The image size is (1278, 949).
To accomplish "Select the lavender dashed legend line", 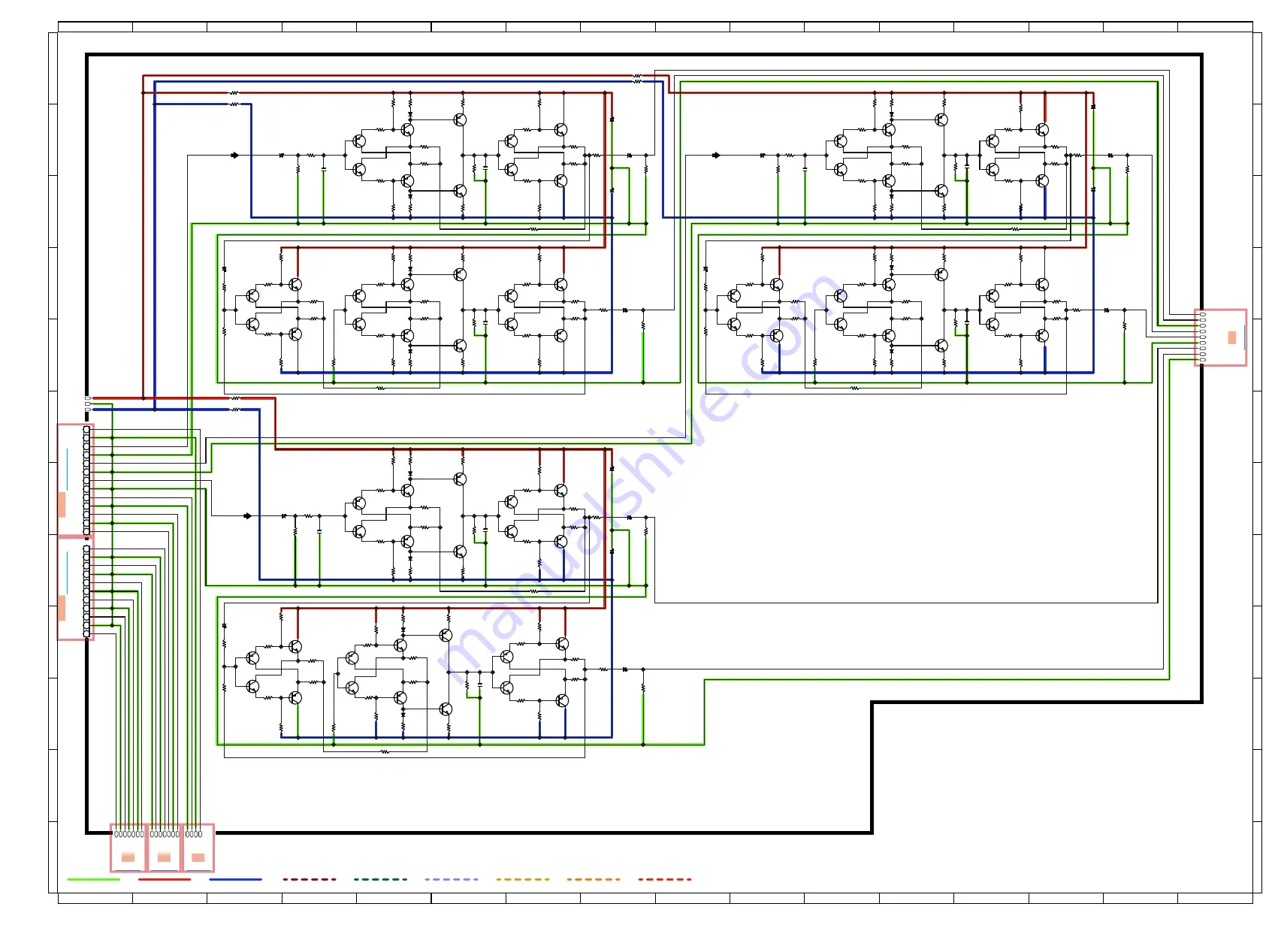I will [x=451, y=879].
